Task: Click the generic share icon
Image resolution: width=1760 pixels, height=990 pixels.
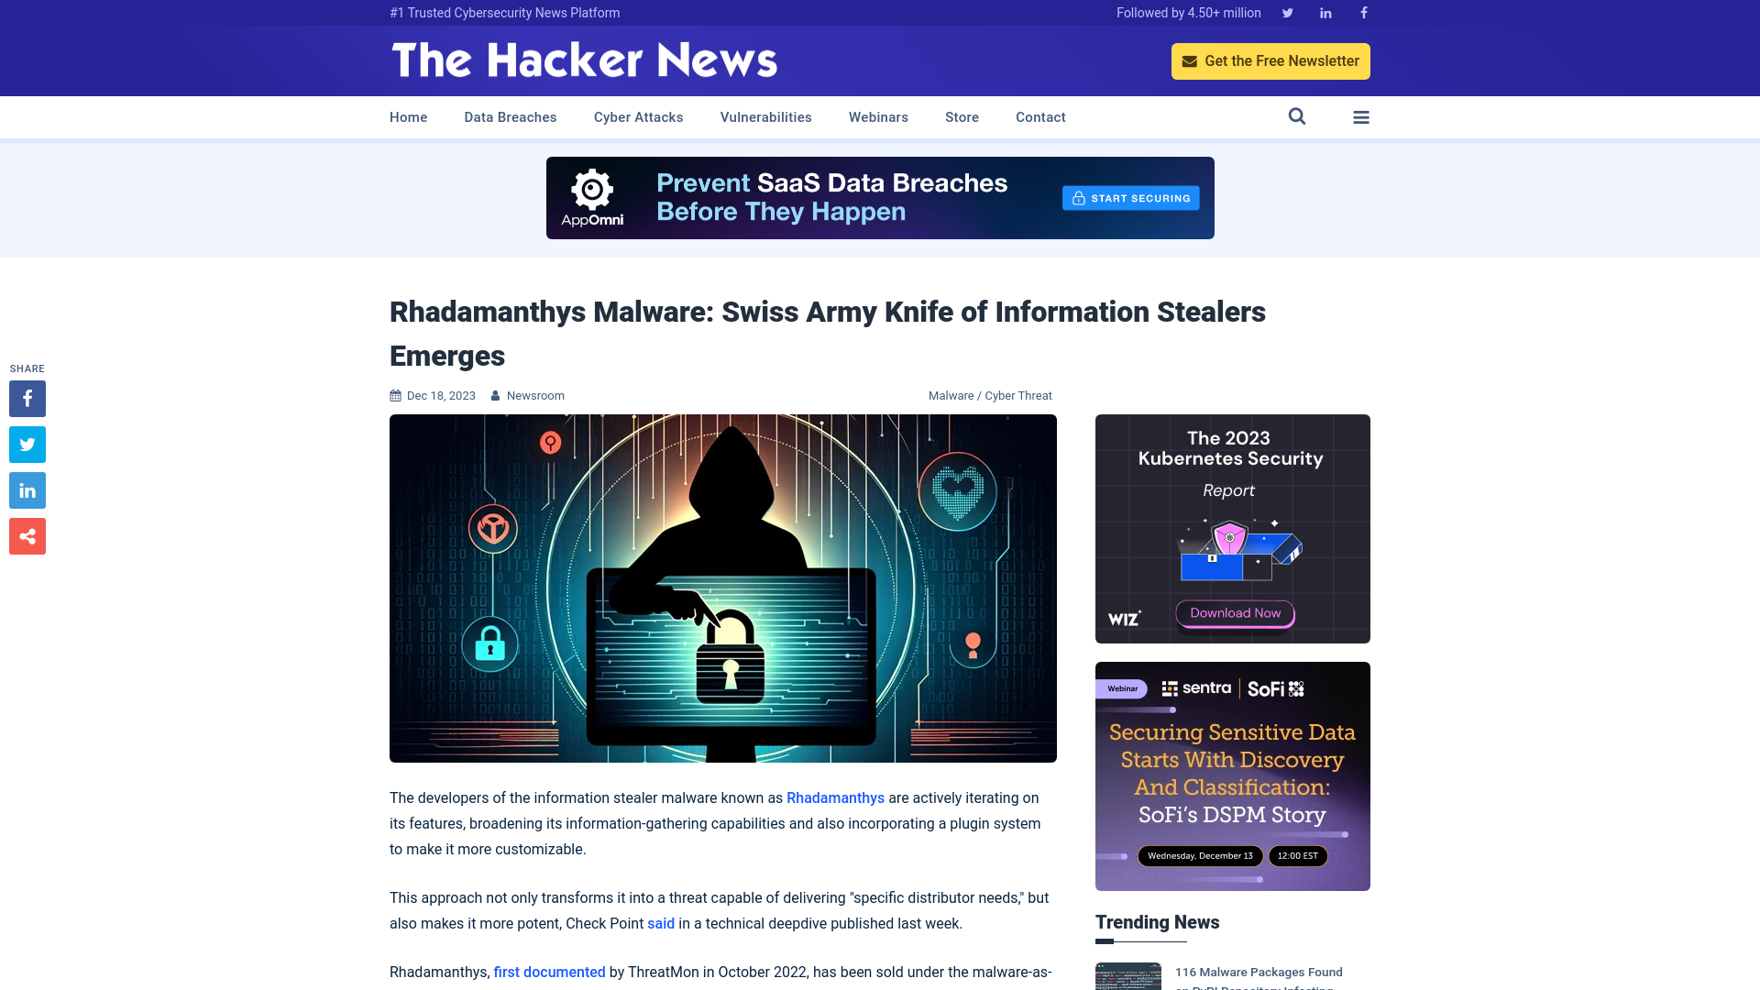Action: click(x=27, y=535)
